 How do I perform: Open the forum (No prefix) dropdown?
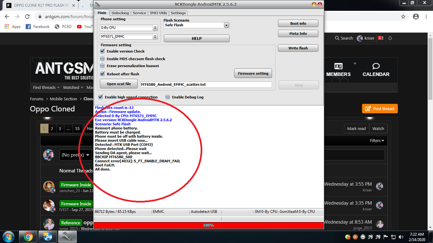[75, 155]
